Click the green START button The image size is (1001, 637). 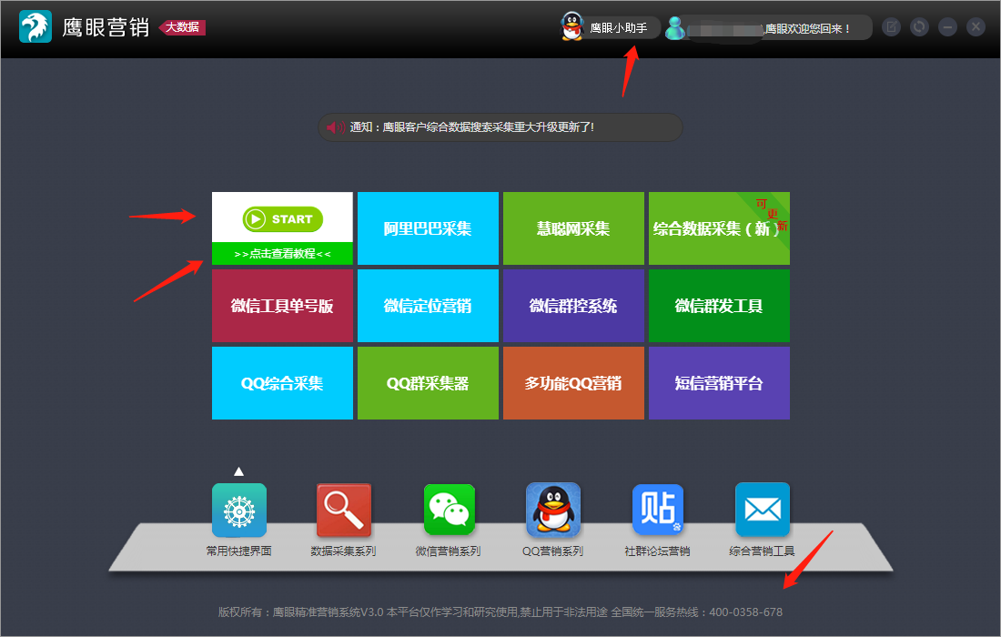(283, 219)
